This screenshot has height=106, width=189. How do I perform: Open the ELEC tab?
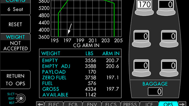54,104
